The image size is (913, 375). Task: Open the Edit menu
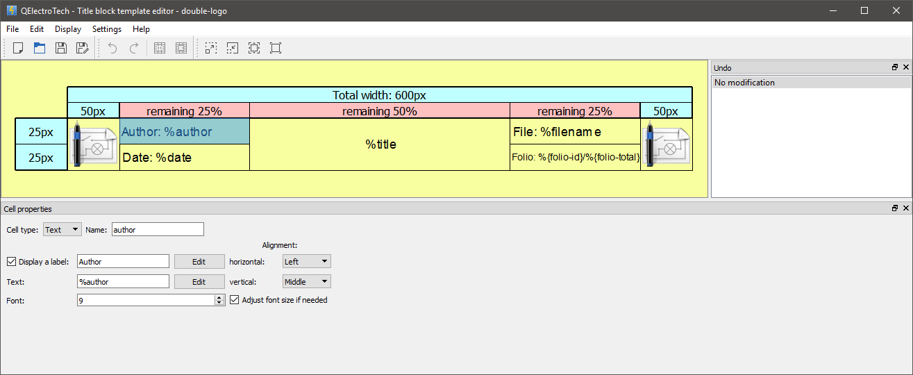tap(37, 29)
